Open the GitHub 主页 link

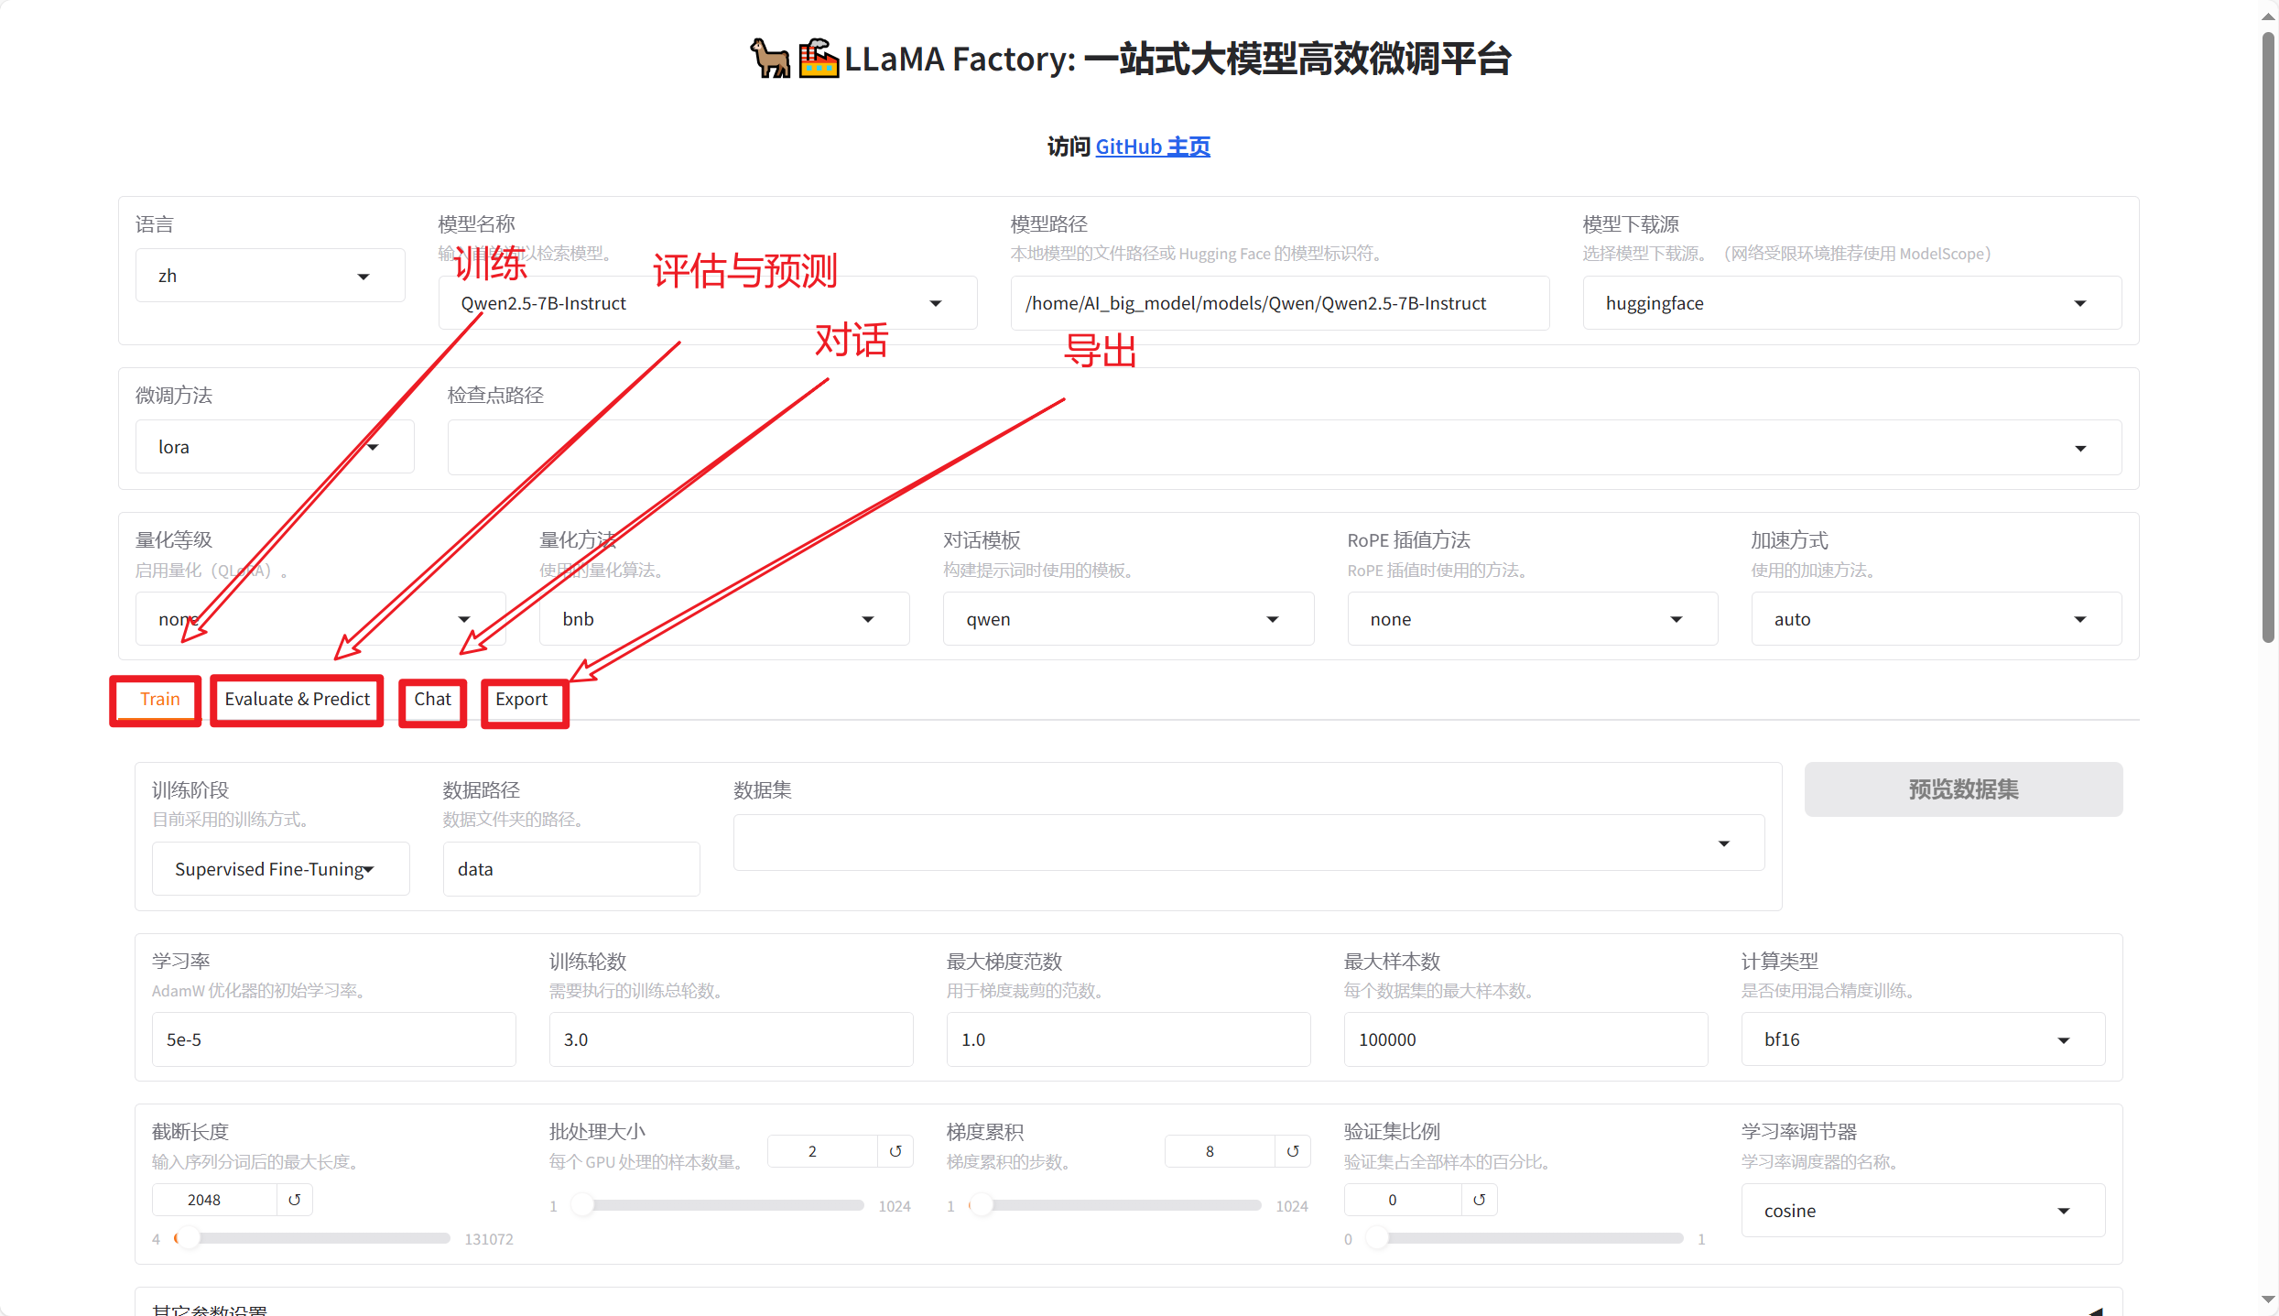(x=1153, y=147)
